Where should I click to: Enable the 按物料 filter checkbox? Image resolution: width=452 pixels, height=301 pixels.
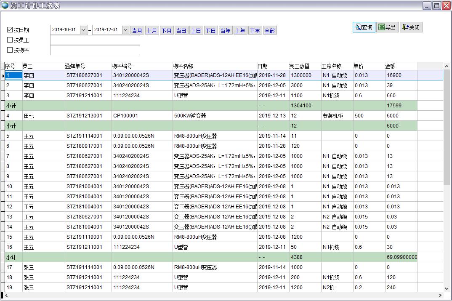(x=10, y=50)
